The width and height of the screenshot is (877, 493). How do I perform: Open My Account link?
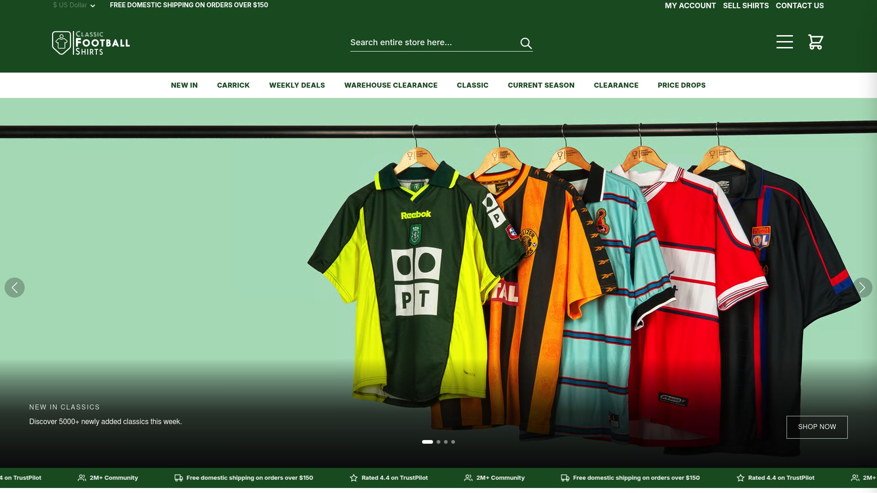[690, 5]
